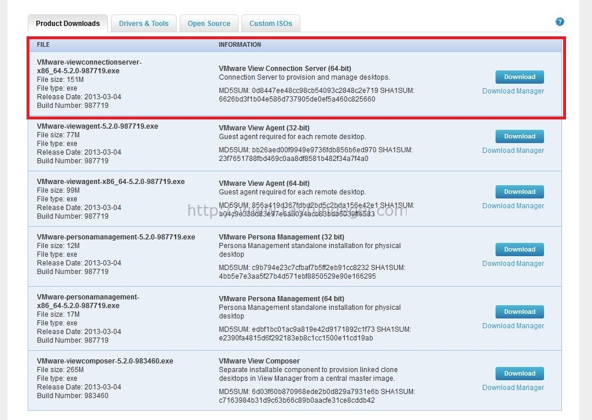Click the personamanagement x86_64 file name

coord(88,301)
